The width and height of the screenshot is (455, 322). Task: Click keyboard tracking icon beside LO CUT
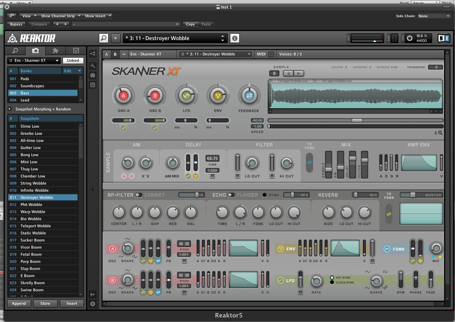237,176
